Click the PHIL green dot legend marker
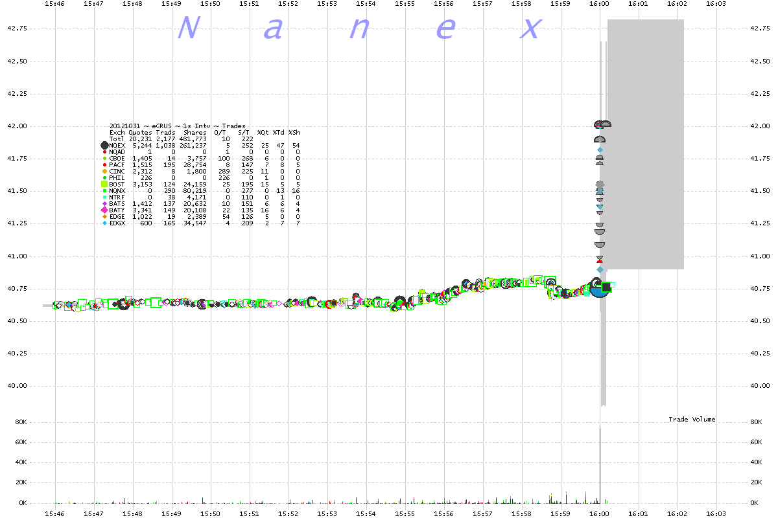Viewport: 778px width, 518px height. click(104, 177)
